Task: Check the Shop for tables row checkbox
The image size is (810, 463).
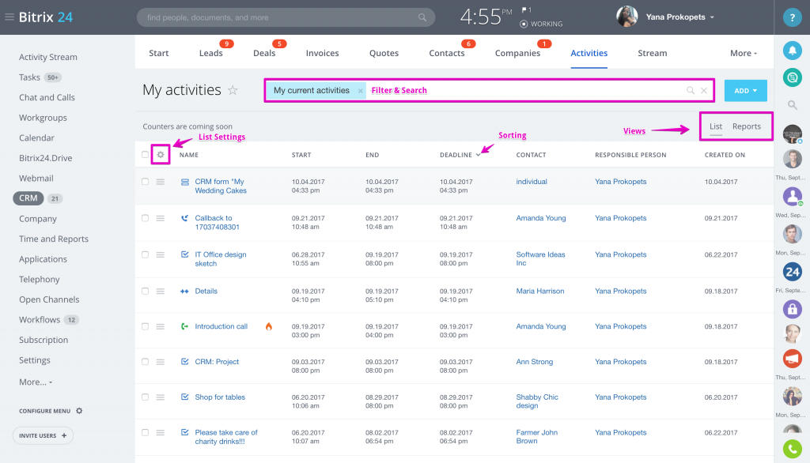Action: [146, 397]
